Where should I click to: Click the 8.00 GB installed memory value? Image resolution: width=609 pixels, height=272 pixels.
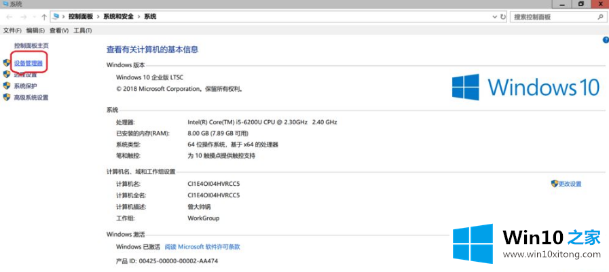pos(218,133)
